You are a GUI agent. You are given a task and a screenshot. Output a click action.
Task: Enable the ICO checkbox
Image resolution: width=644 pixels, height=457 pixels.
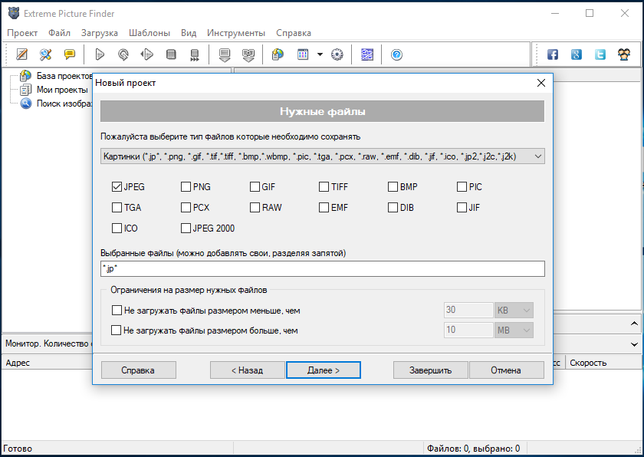[x=117, y=228]
